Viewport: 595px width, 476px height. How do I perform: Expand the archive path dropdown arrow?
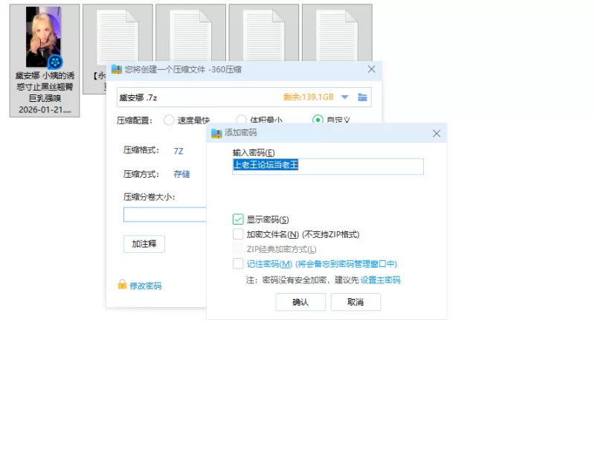(x=344, y=97)
